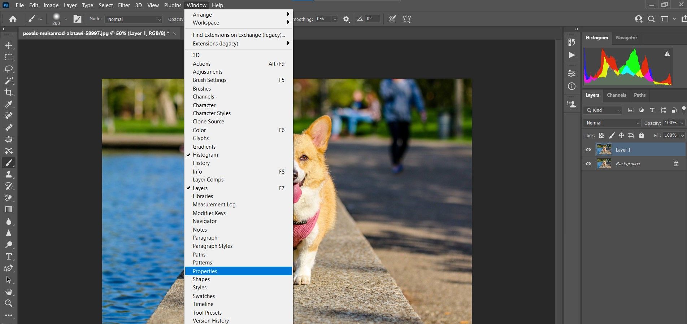Click the layer Opacity value field

click(x=670, y=123)
